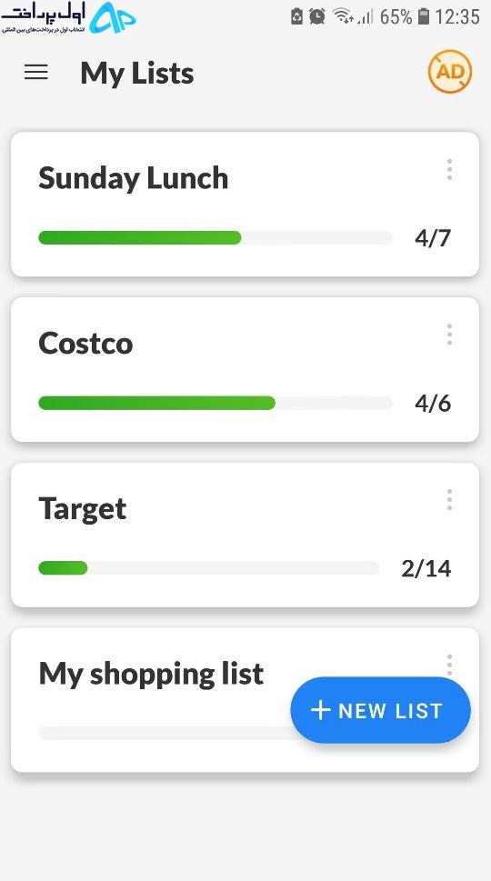Image resolution: width=491 pixels, height=881 pixels.
Task: Click the Sunday Lunch progress bar
Action: click(x=215, y=237)
